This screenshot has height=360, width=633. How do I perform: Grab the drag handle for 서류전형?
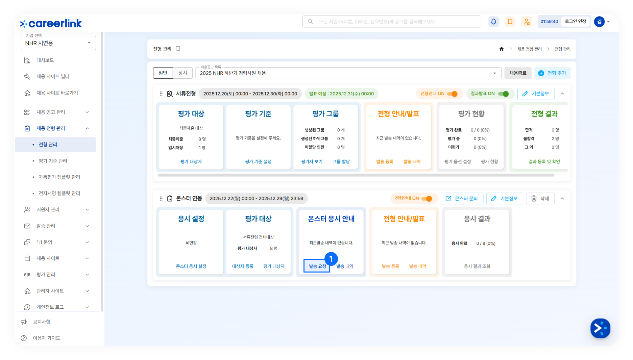point(161,94)
